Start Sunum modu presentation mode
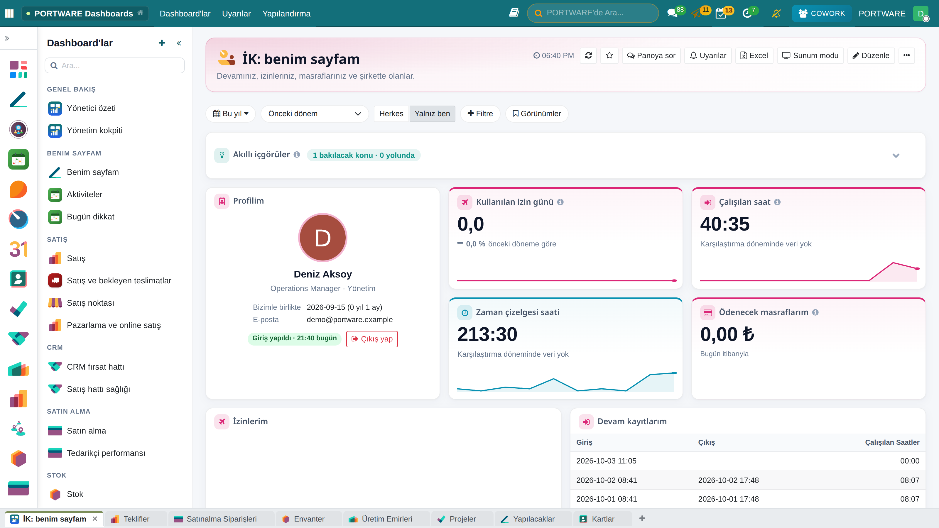 pos(810,55)
